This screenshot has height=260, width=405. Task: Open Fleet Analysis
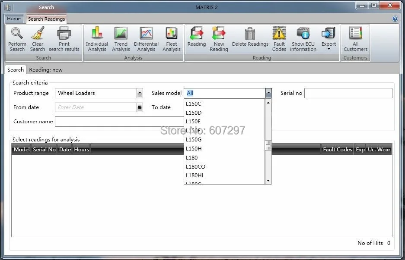(172, 39)
